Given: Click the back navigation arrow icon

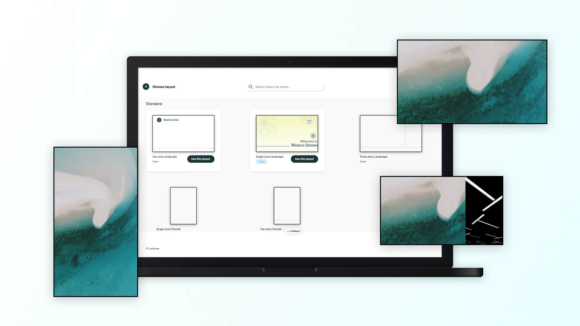Looking at the screenshot, I should click(146, 86).
